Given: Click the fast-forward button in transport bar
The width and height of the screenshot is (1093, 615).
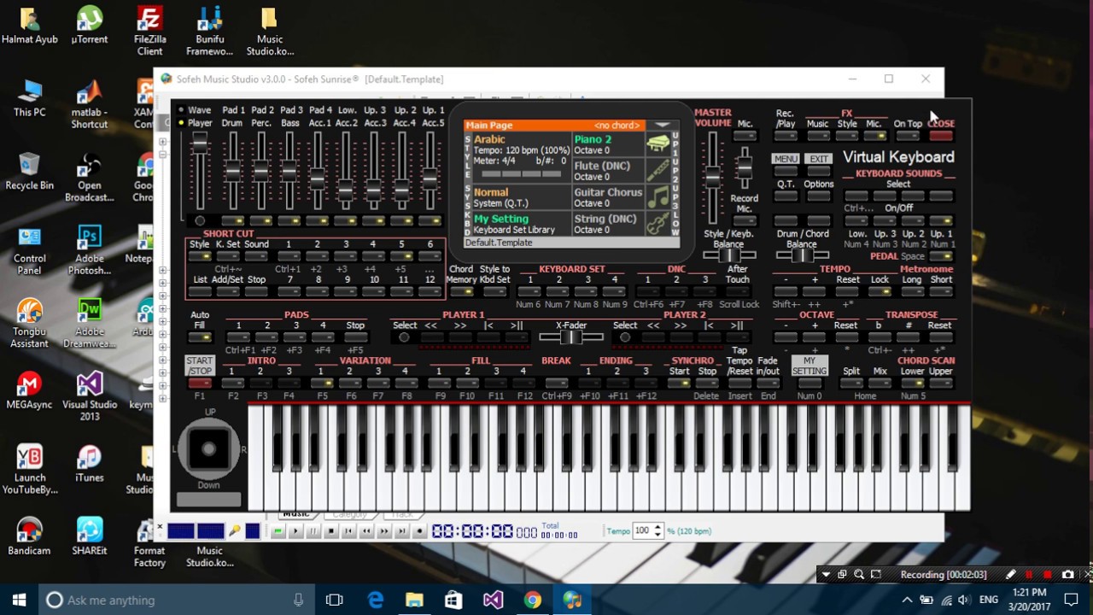Looking at the screenshot, I should (384, 531).
